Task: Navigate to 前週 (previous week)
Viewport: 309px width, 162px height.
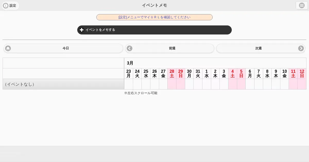Action: [172, 48]
